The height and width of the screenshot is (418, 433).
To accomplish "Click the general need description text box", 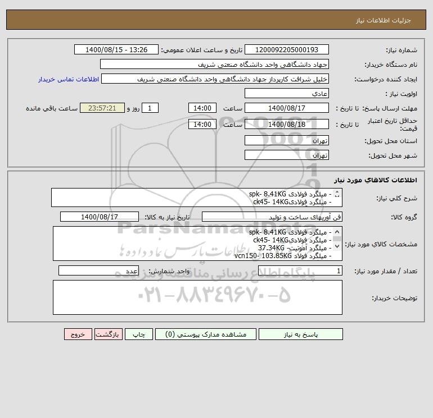I will [x=197, y=197].
